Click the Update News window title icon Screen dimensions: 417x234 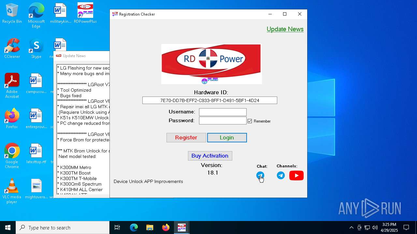(59, 56)
